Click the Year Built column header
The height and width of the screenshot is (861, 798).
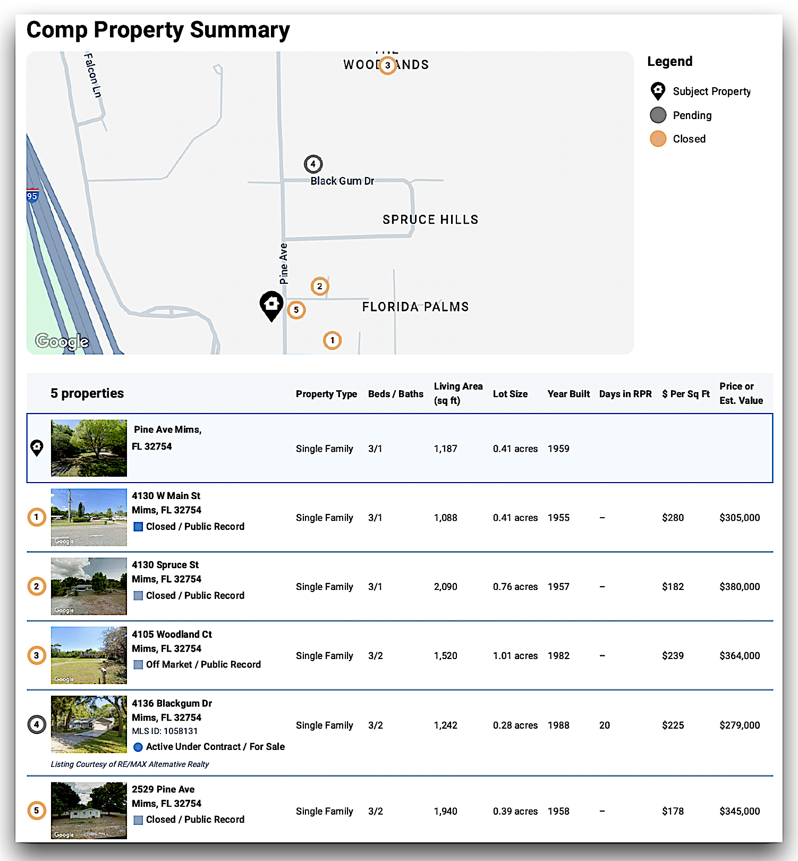coord(568,394)
